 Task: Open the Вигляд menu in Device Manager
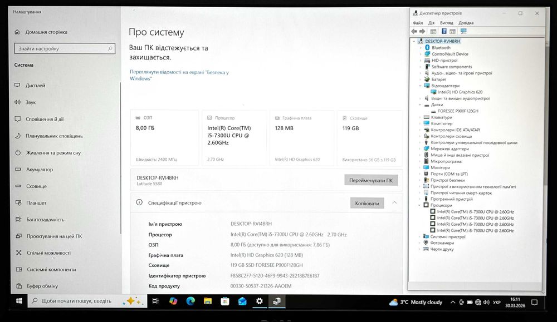447,23
